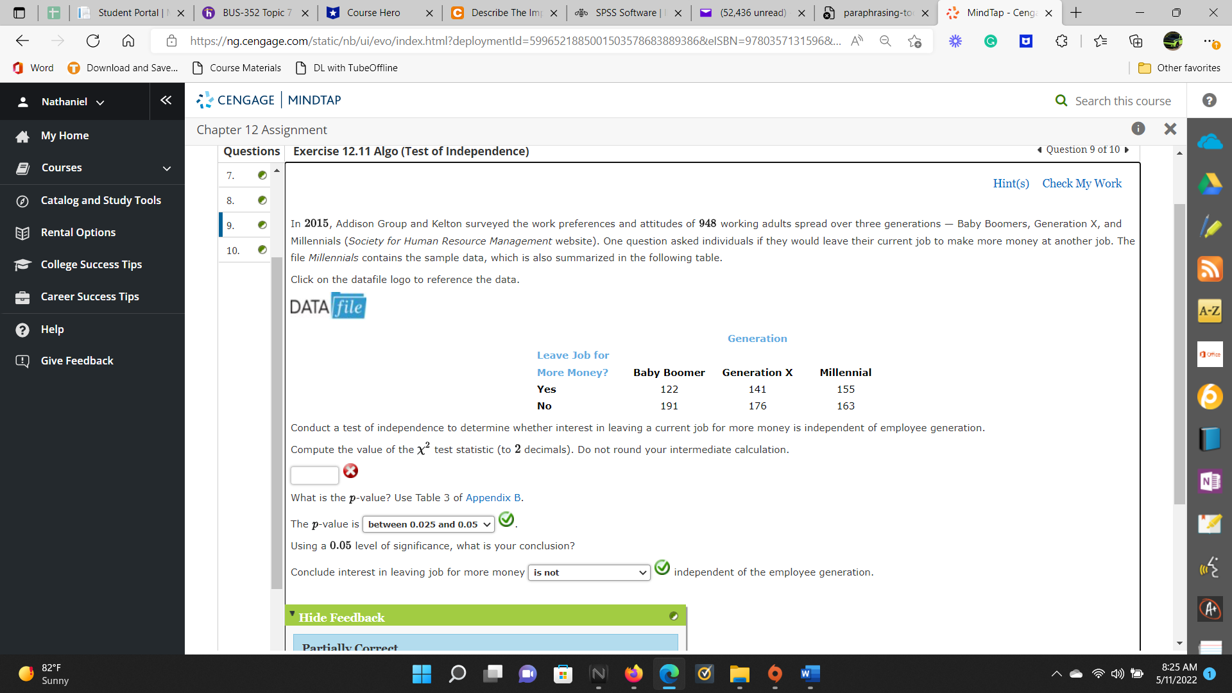The height and width of the screenshot is (693, 1232).
Task: Click the chi-square answer input box
Action: (314, 475)
